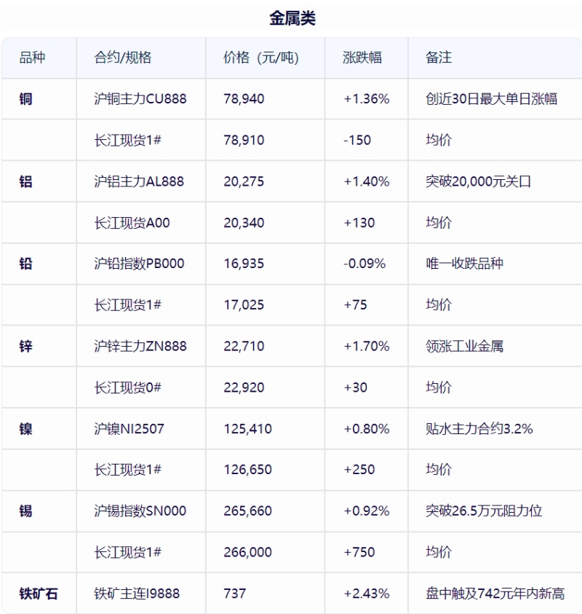This screenshot has height=614, width=582.
Task: Select the 沪锌主力ZN888 contract cell
Action: coord(140,346)
